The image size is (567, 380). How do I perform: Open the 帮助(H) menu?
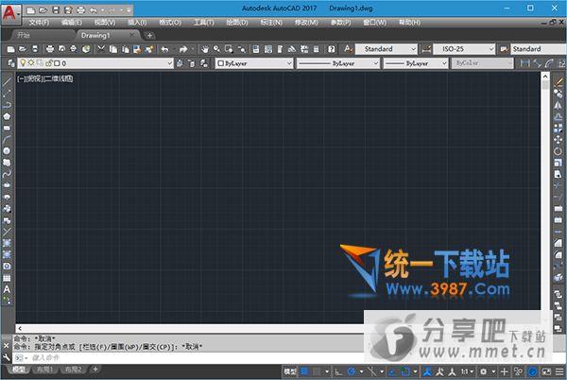pyautogui.click(x=409, y=23)
